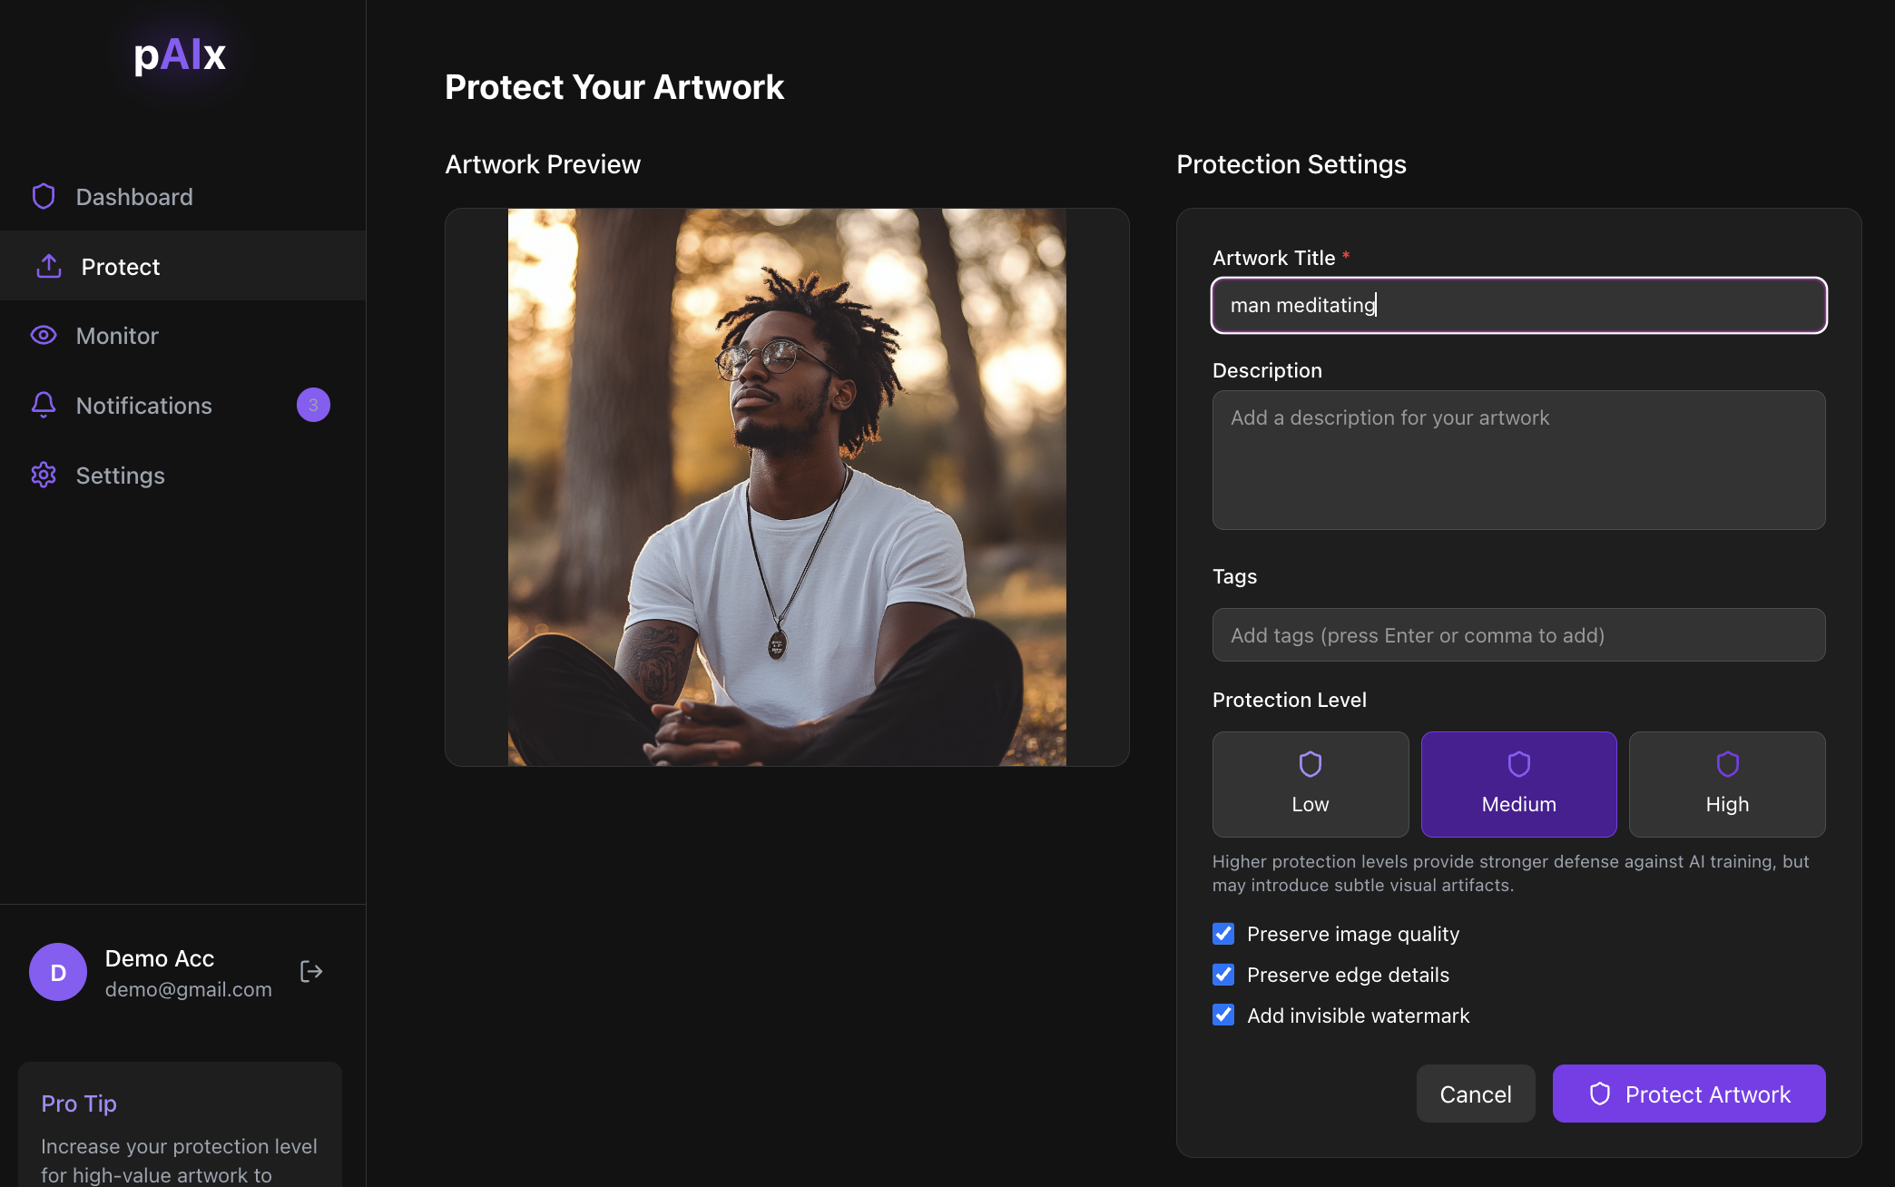This screenshot has width=1895, height=1187.
Task: Click the notifications count badge
Action: point(313,405)
